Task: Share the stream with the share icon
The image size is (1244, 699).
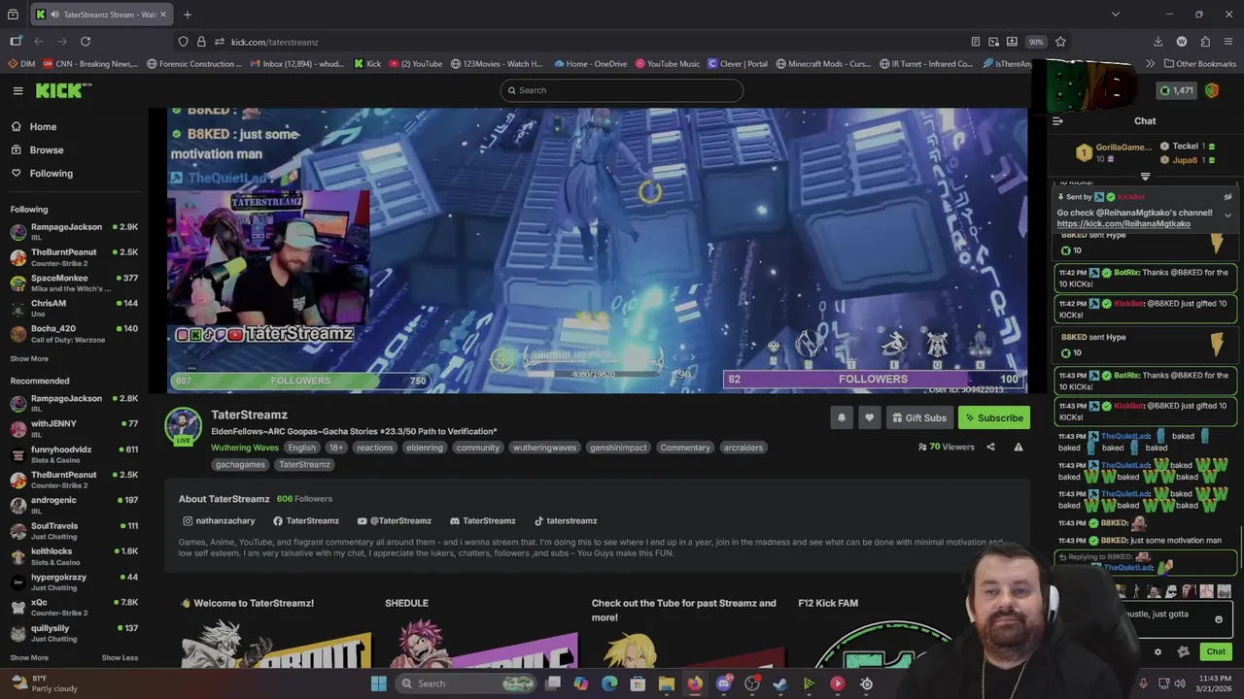Action: pos(990,447)
